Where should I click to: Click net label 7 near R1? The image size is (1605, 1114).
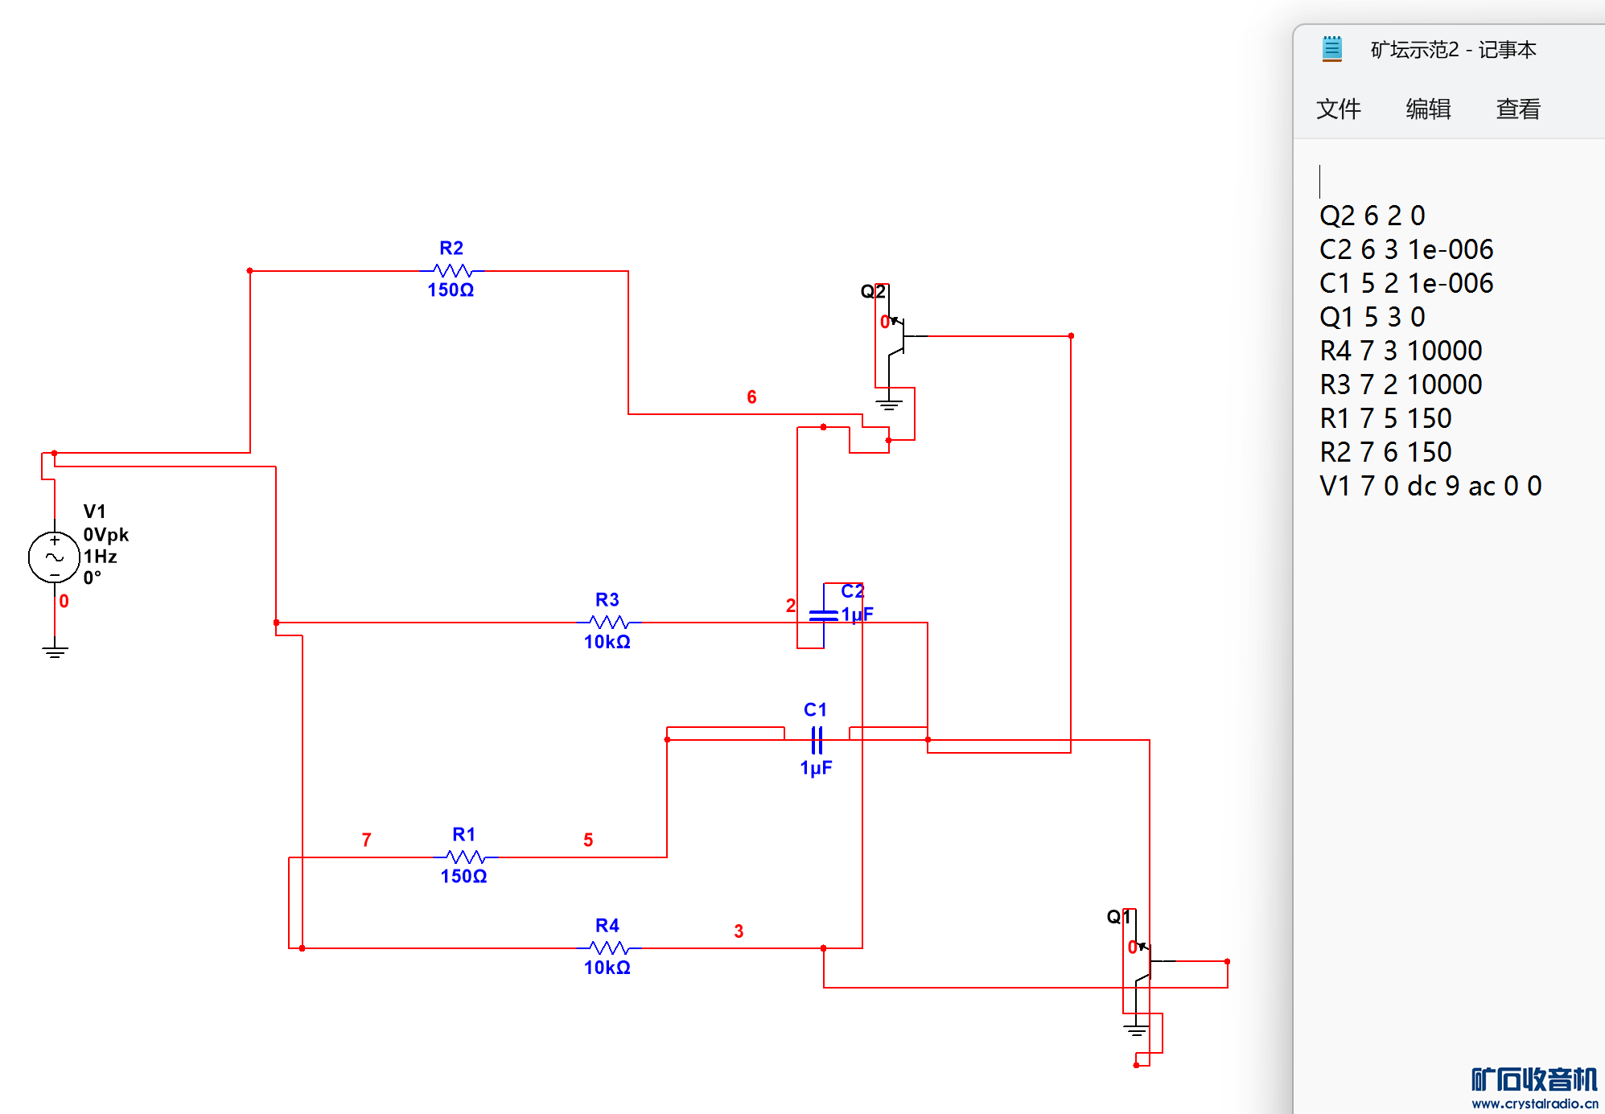pos(367,840)
